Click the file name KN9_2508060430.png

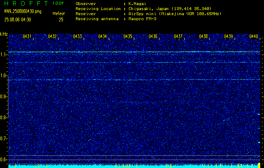pos(23,12)
